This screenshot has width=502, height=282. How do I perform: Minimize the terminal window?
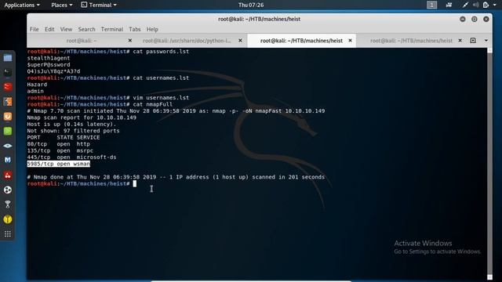tap(463, 19)
